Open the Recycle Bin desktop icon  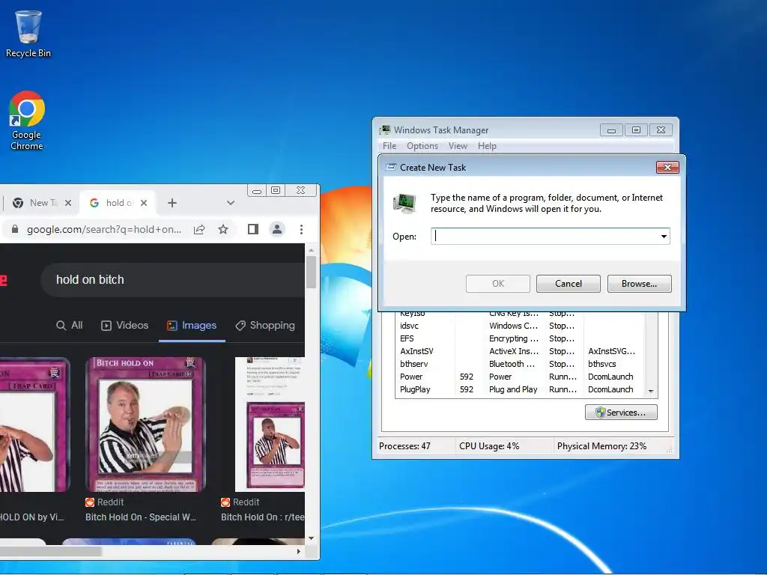click(28, 34)
